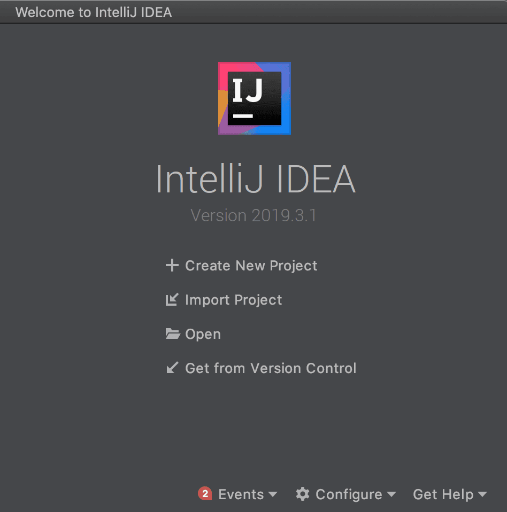
Task: Click the checkout arrow icon for Version Control
Action: (x=172, y=368)
